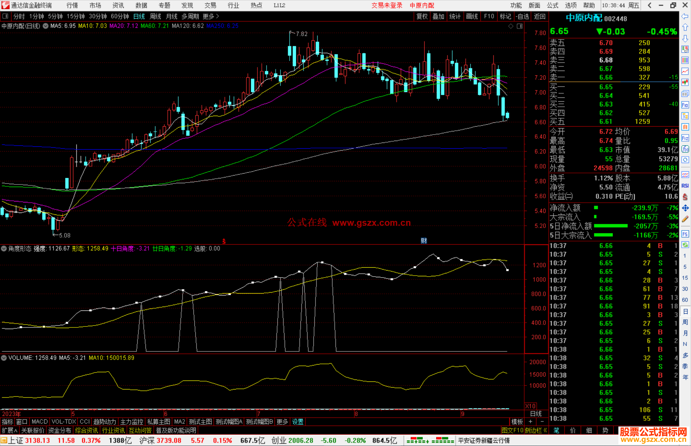Select the pencil drawing tool icon
Image resolution: width=691 pixels, height=446 pixels.
click(685, 219)
